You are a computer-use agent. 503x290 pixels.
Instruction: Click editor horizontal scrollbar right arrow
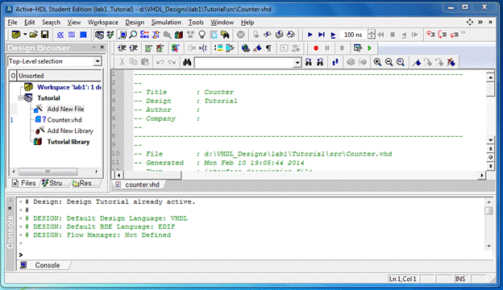482,175
